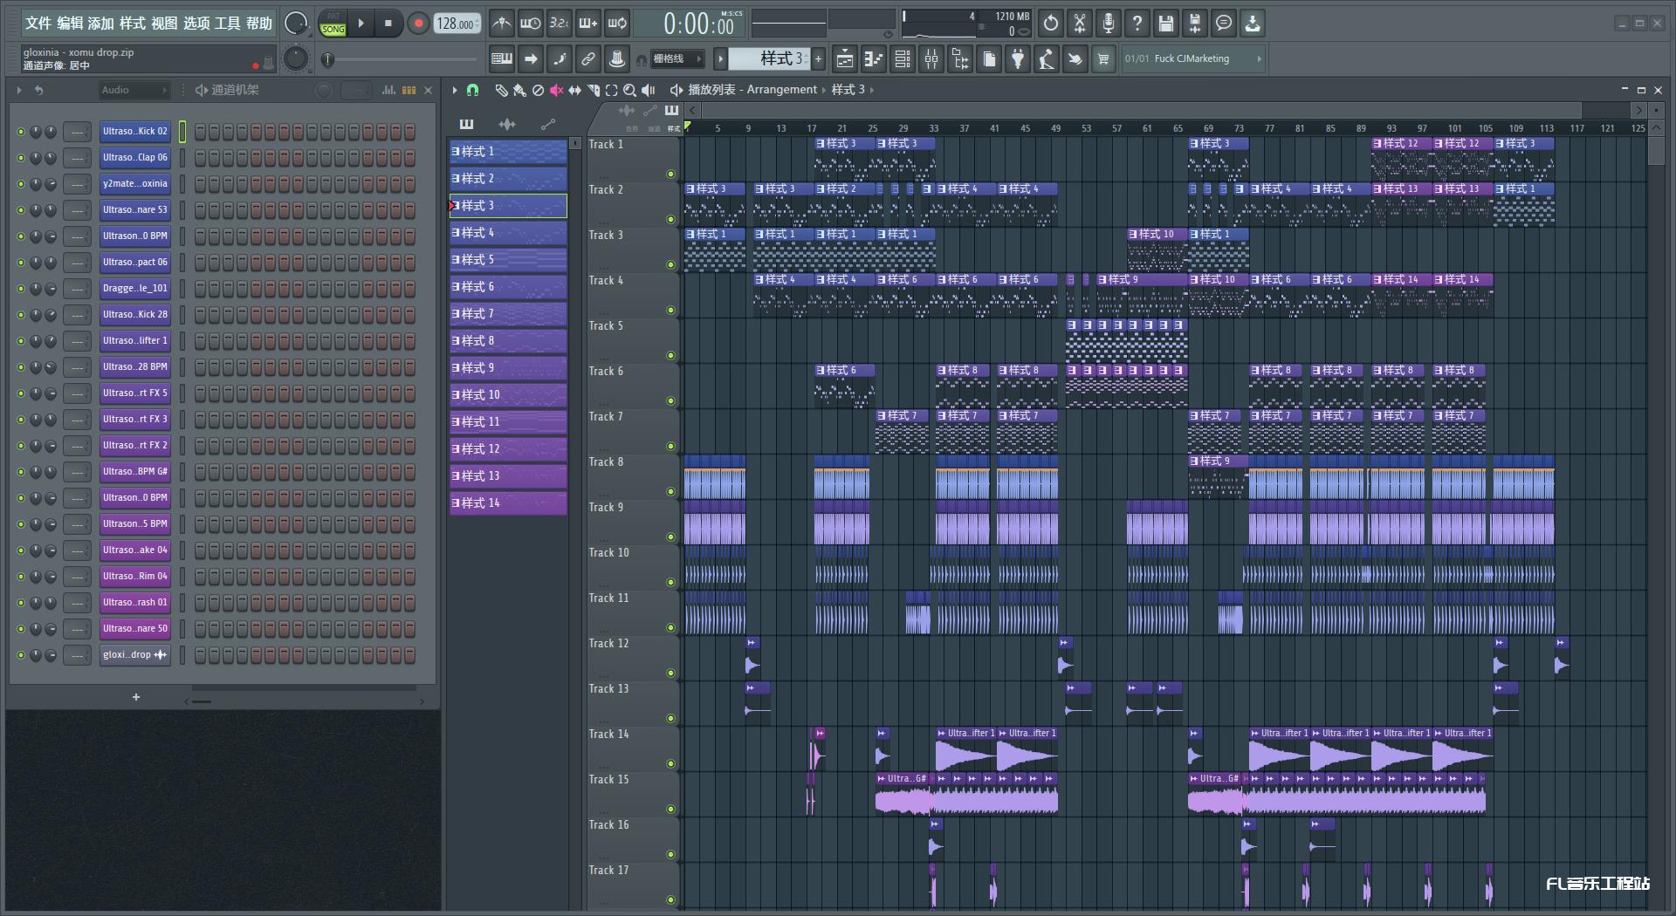Open the 样式 menu
Screen dimensions: 1676x916
(133, 24)
